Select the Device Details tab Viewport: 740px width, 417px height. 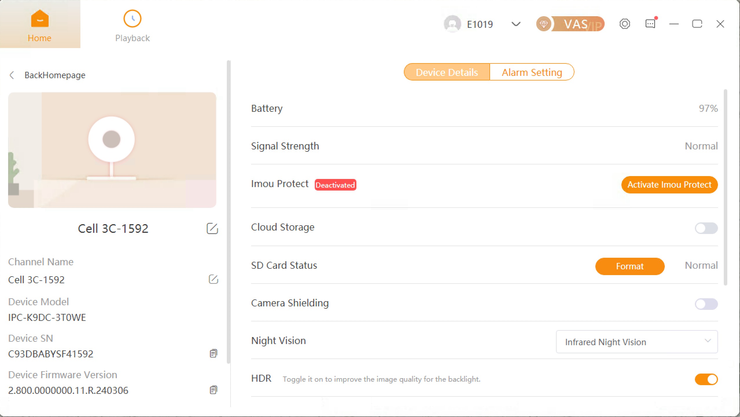coord(447,72)
